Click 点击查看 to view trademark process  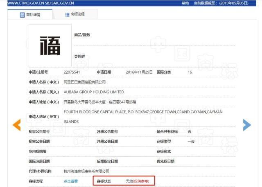pyautogui.click(x=70, y=181)
